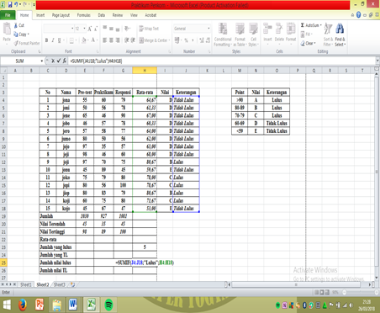Cancel formula entry with the X
380x313 pixels.
[53, 61]
